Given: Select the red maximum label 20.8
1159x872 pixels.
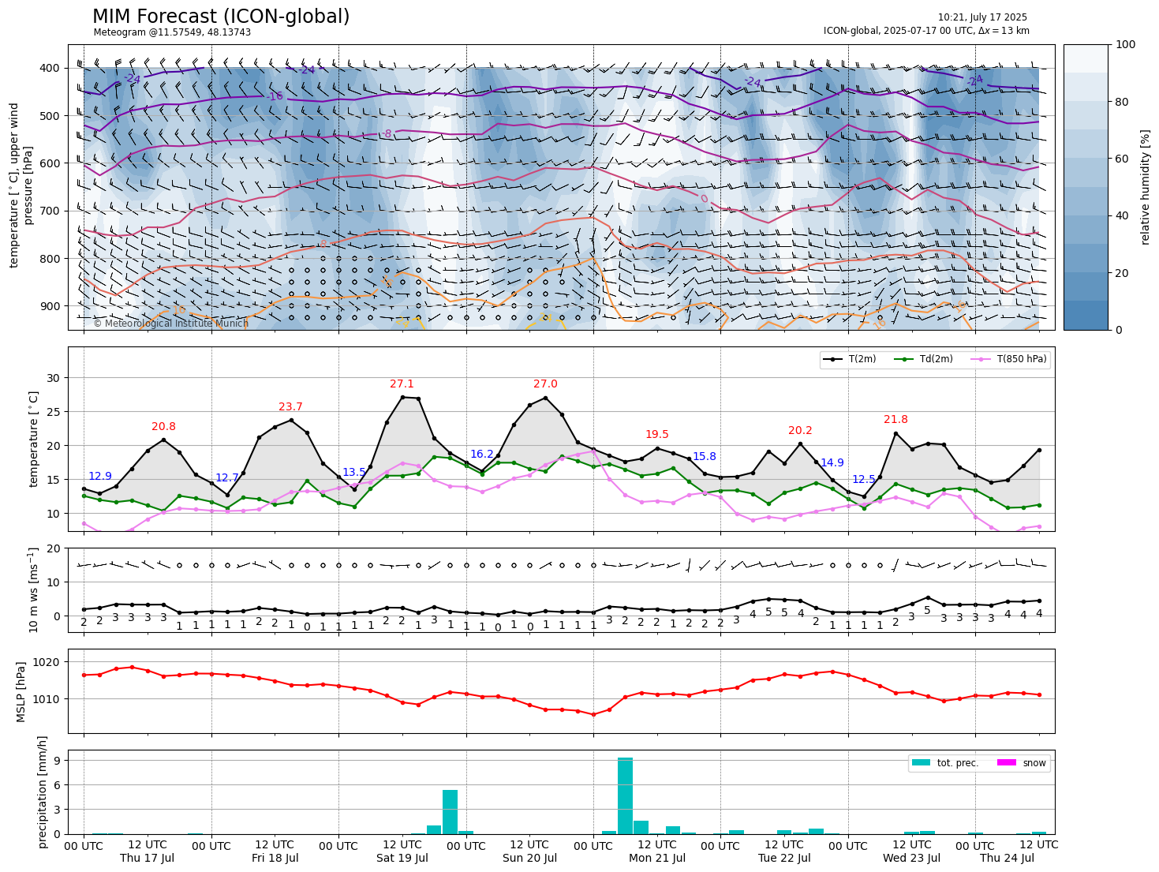Looking at the screenshot, I should (163, 427).
